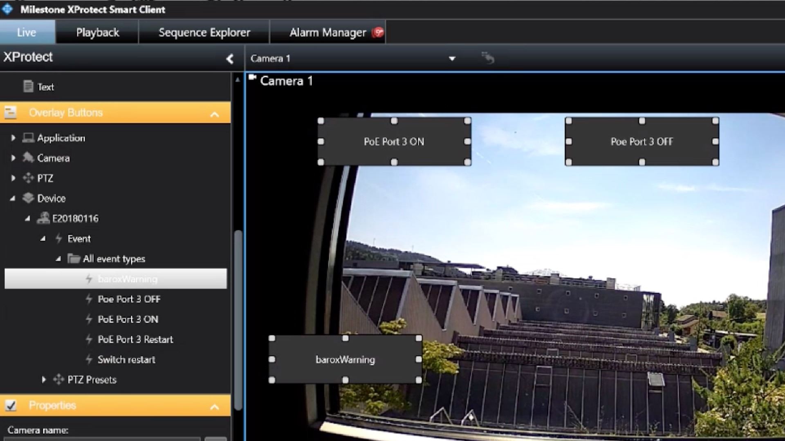The height and width of the screenshot is (441, 785).
Task: Click the PTZ Presets icon
Action: click(58, 379)
